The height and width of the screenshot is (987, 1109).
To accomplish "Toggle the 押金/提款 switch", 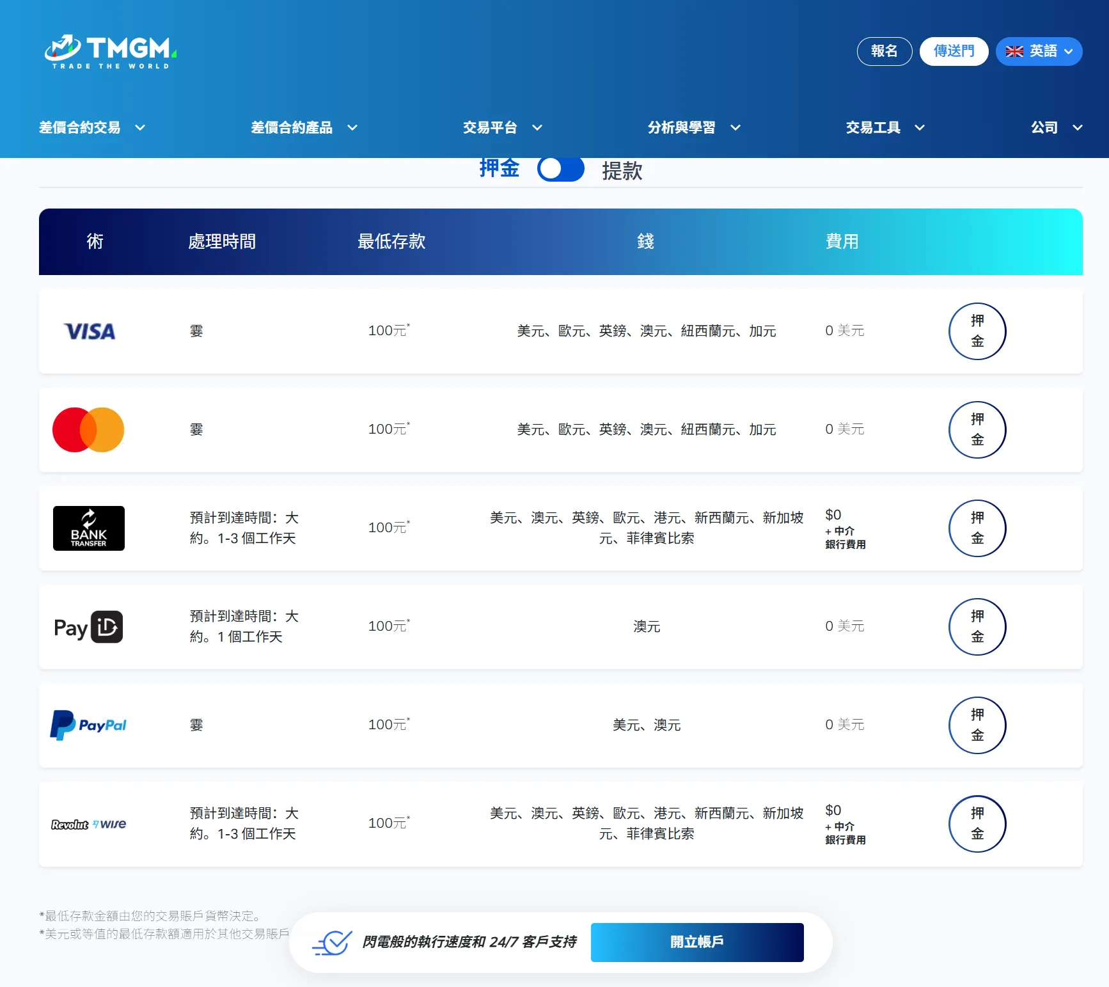I will coord(561,170).
